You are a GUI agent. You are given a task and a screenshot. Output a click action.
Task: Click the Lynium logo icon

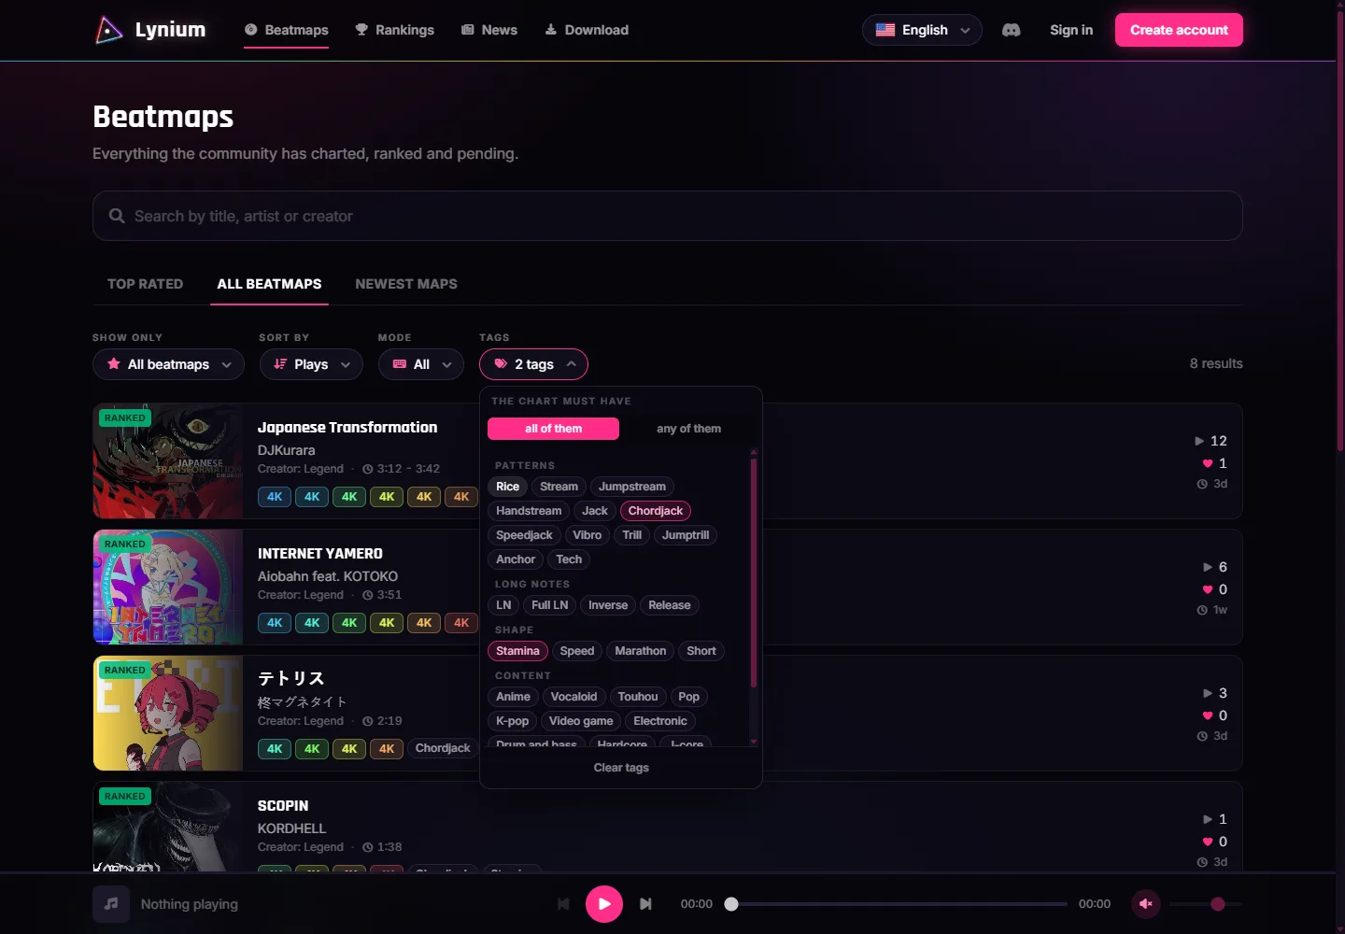[x=109, y=30]
